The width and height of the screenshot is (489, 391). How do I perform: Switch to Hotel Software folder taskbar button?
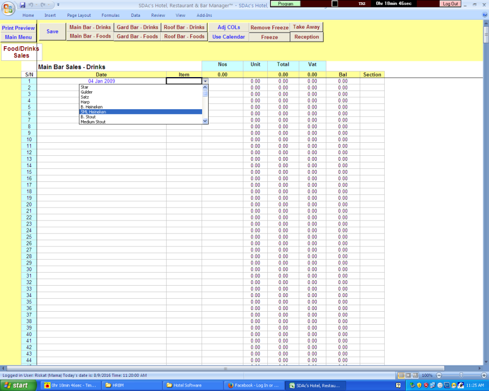(x=193, y=386)
